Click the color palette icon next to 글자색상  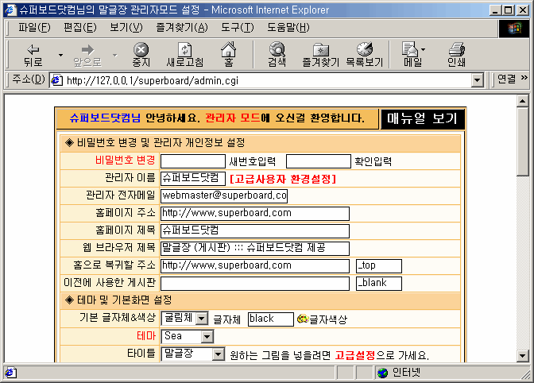pyautogui.click(x=303, y=319)
